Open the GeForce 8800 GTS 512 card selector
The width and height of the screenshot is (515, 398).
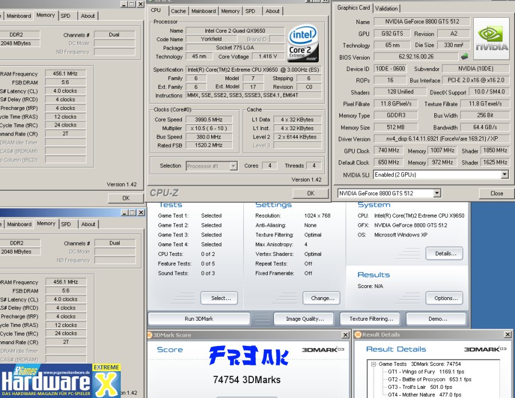coord(437,193)
